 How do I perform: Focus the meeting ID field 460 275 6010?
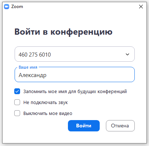74,54
